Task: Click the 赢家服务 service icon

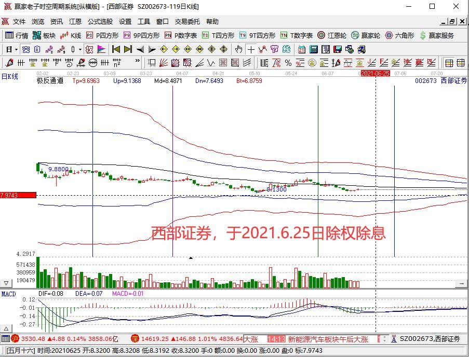Action: (x=436, y=35)
